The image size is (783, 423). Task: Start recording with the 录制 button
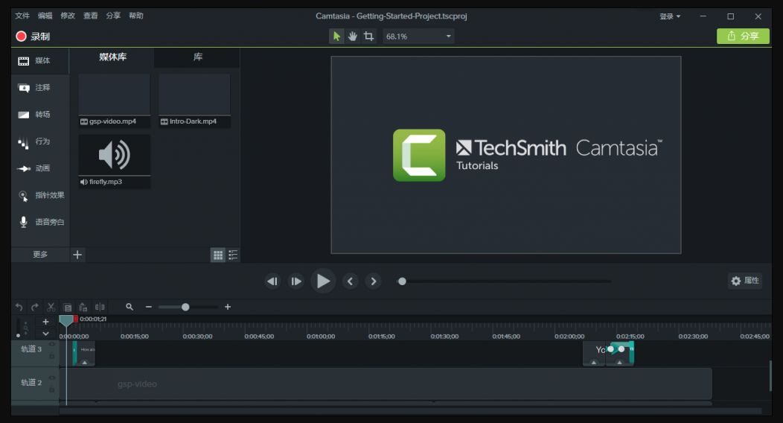point(33,36)
